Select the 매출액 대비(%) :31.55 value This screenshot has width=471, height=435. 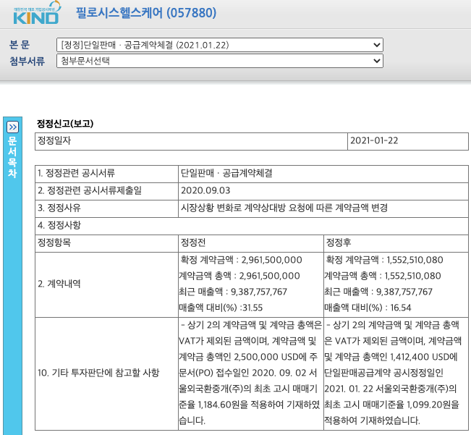pyautogui.click(x=221, y=308)
